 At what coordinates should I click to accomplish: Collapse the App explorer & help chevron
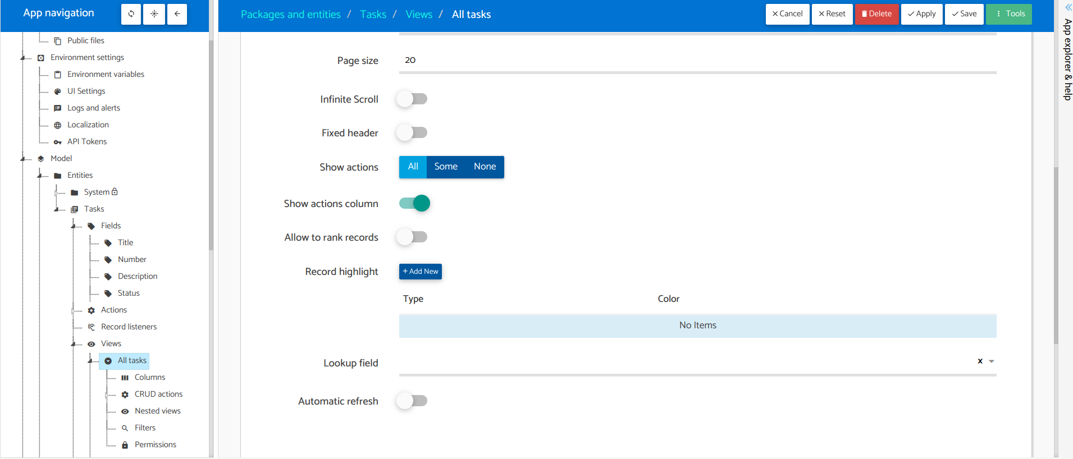[x=1068, y=7]
